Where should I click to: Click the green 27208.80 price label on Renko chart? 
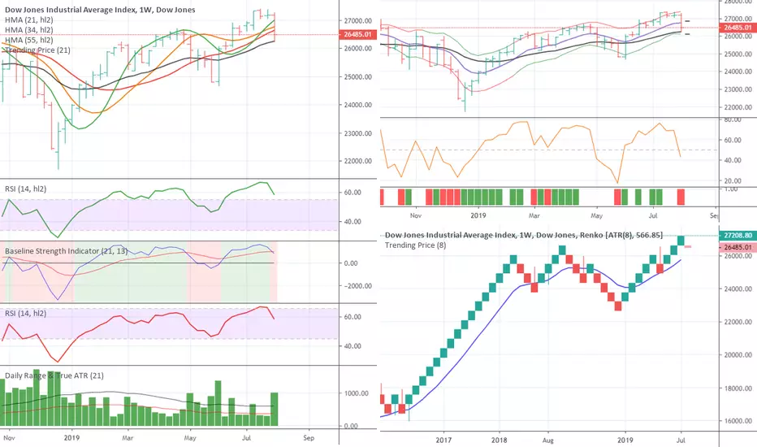pos(738,236)
